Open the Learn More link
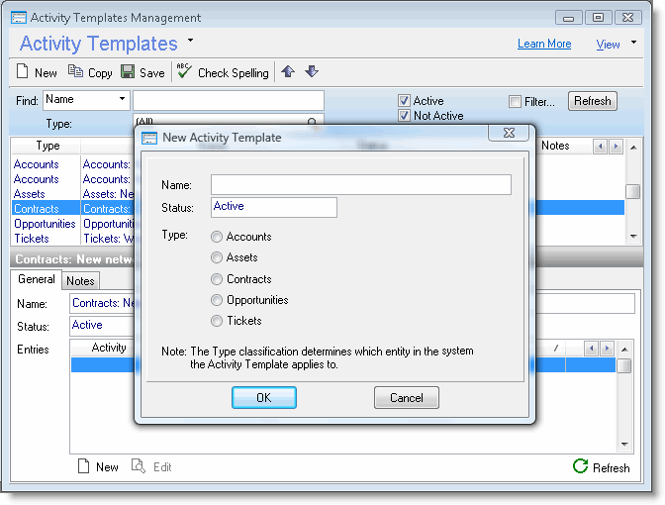 click(543, 44)
